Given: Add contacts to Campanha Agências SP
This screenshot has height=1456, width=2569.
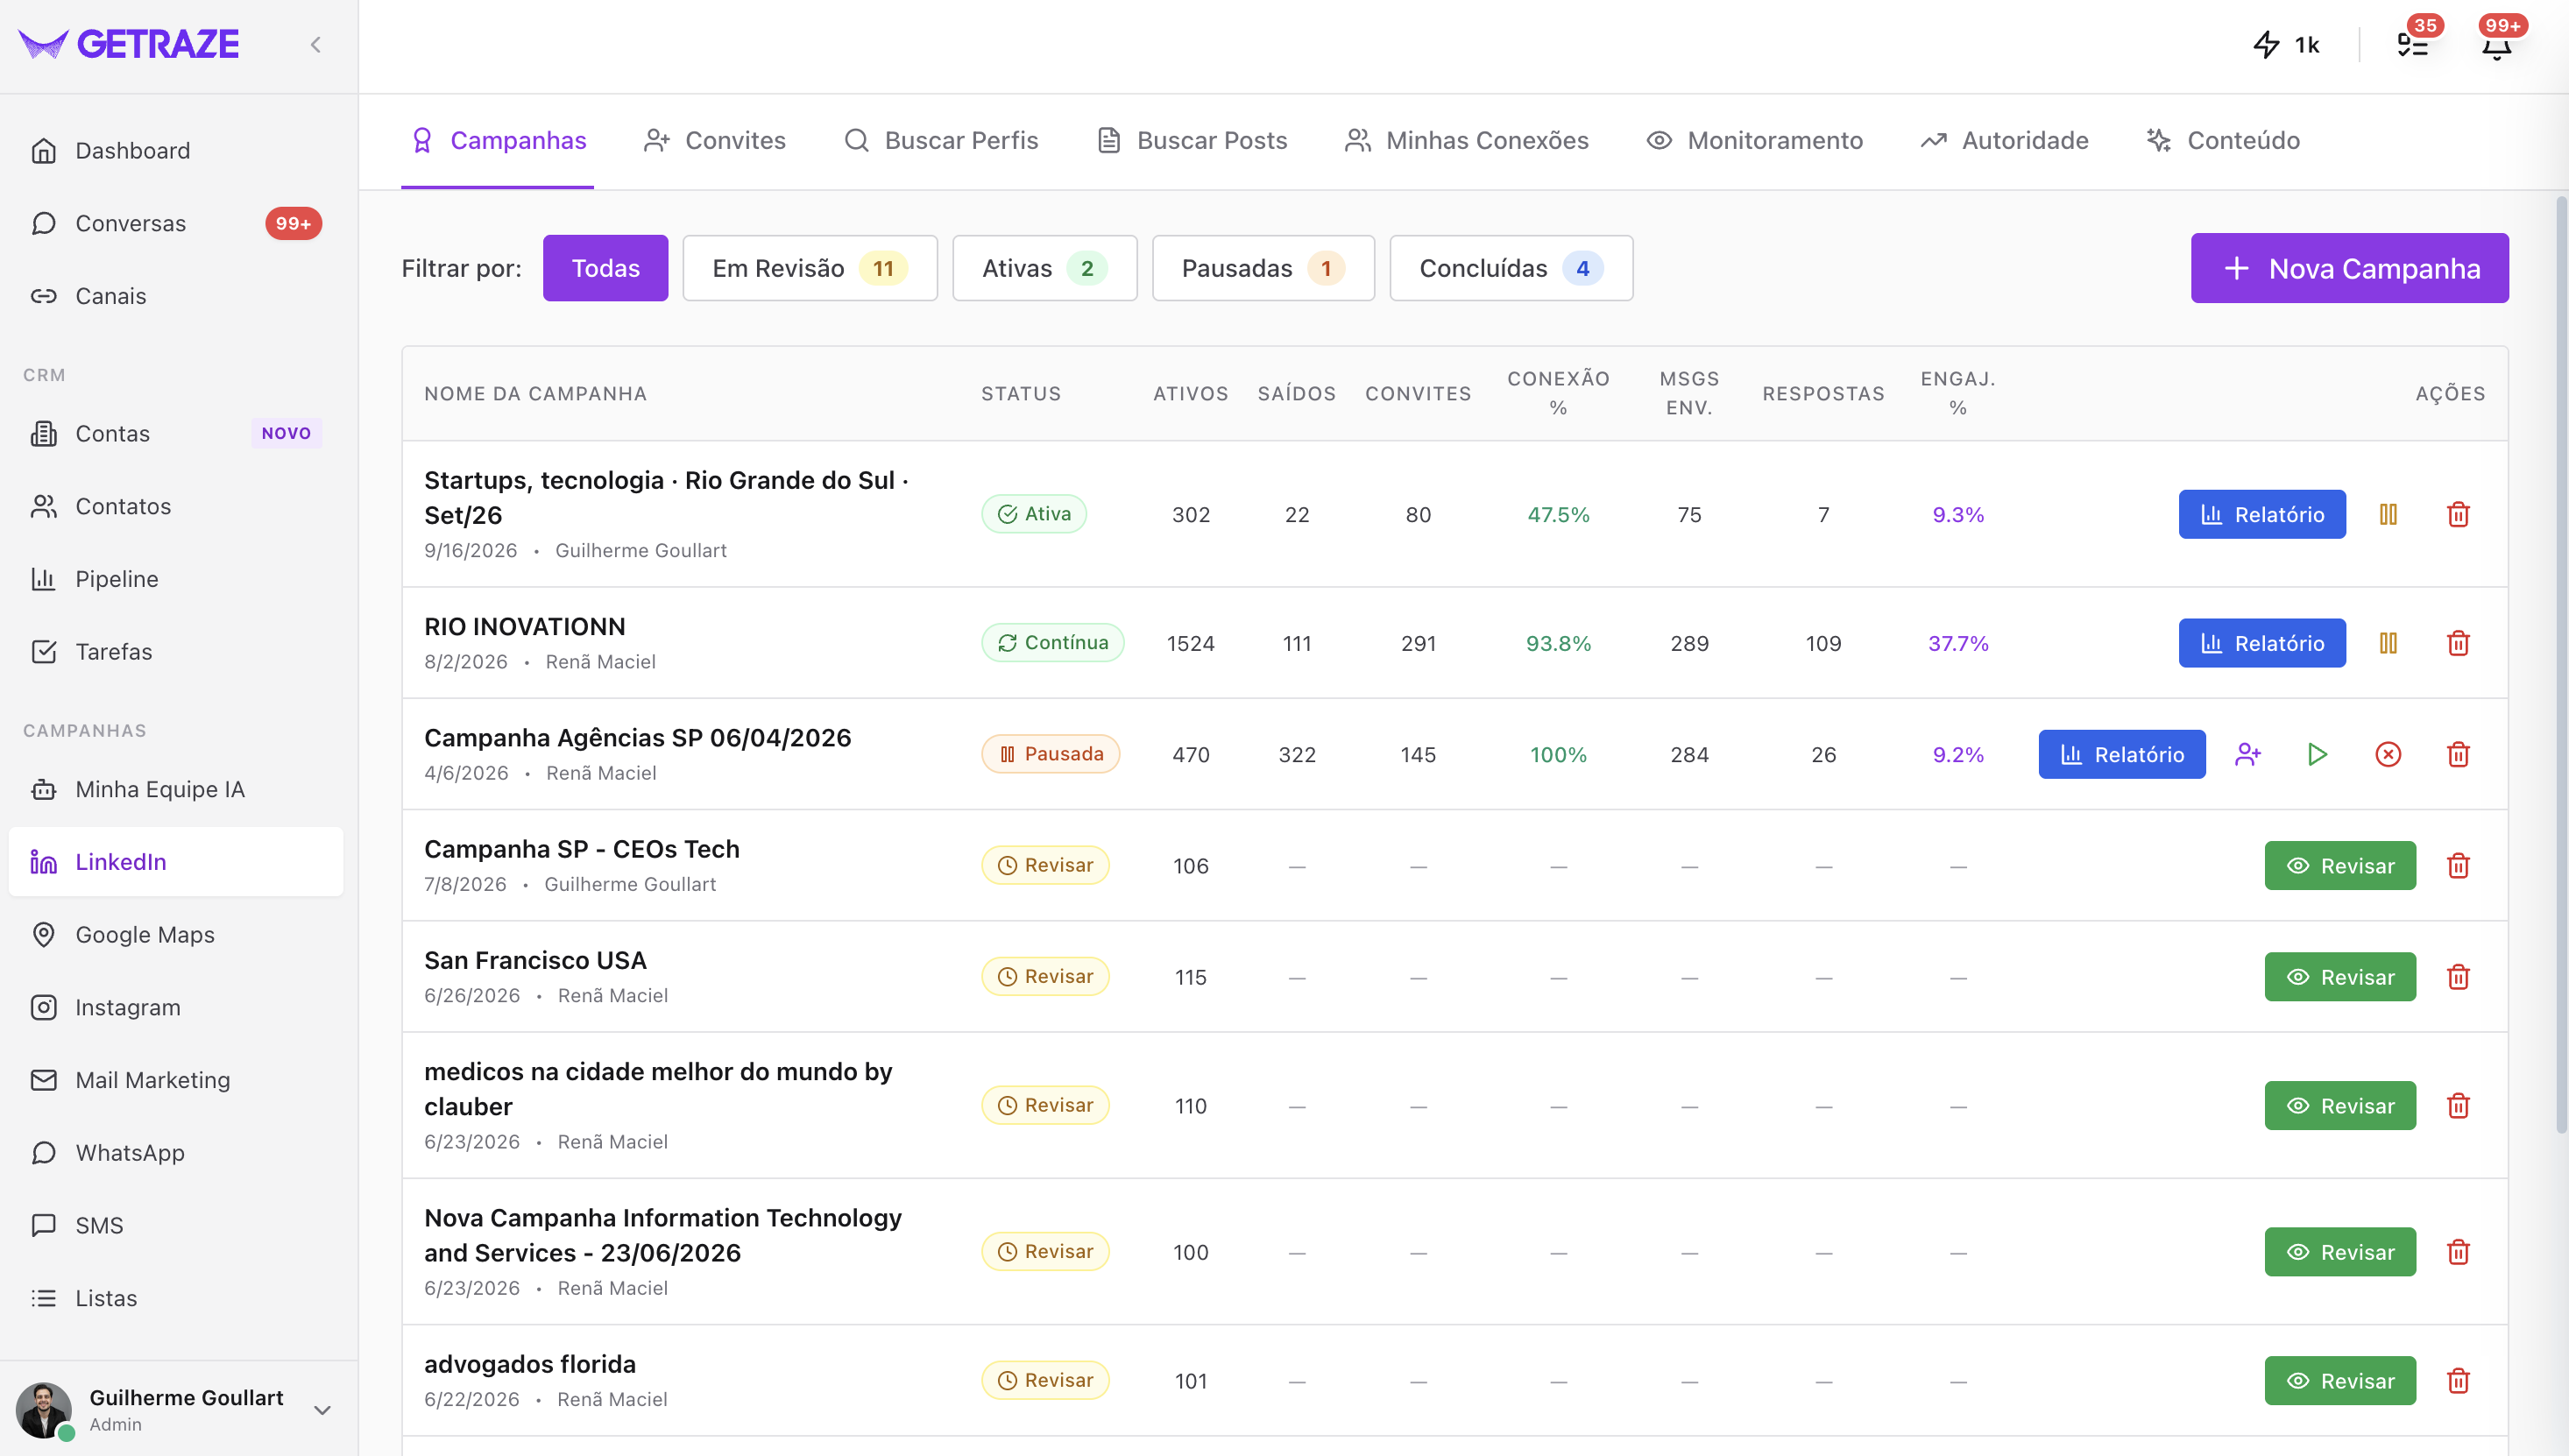Looking at the screenshot, I should click(2248, 754).
